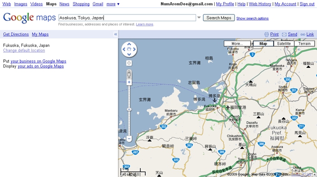The image size is (317, 177).
Task: Expand the search box suggestion arrow
Action: [x=199, y=18]
